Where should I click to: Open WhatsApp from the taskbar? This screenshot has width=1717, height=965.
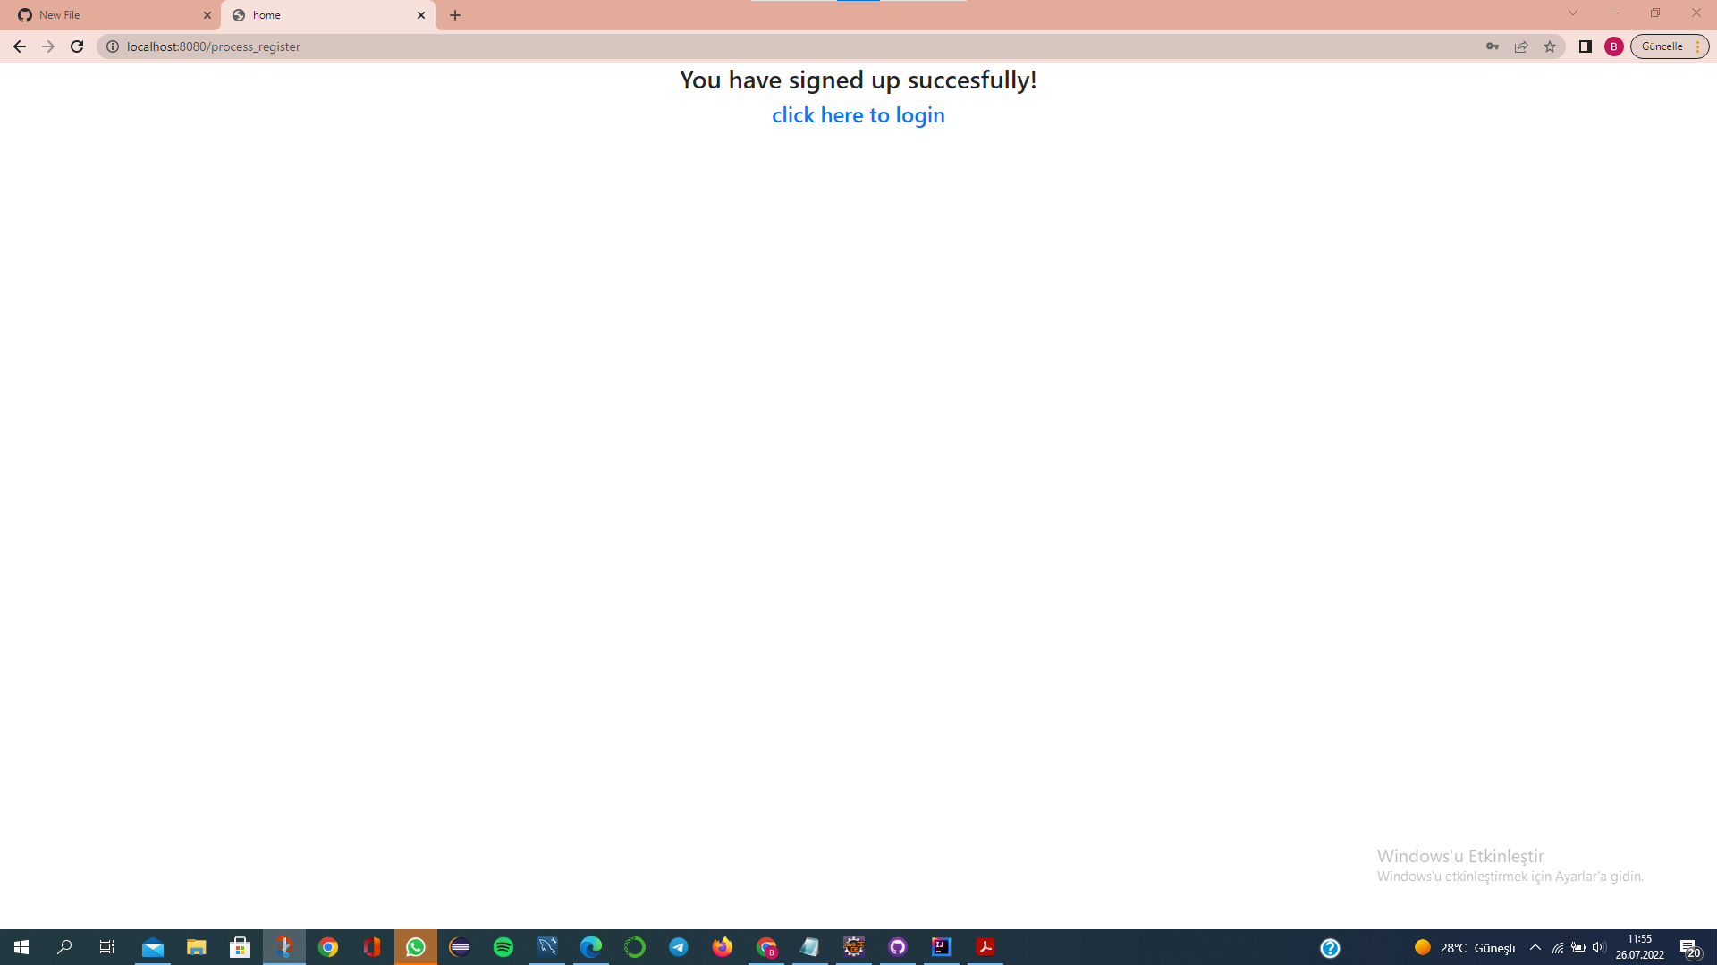click(x=415, y=947)
